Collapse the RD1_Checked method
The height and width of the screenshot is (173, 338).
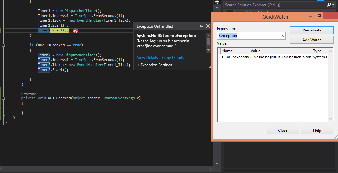click(x=3, y=98)
